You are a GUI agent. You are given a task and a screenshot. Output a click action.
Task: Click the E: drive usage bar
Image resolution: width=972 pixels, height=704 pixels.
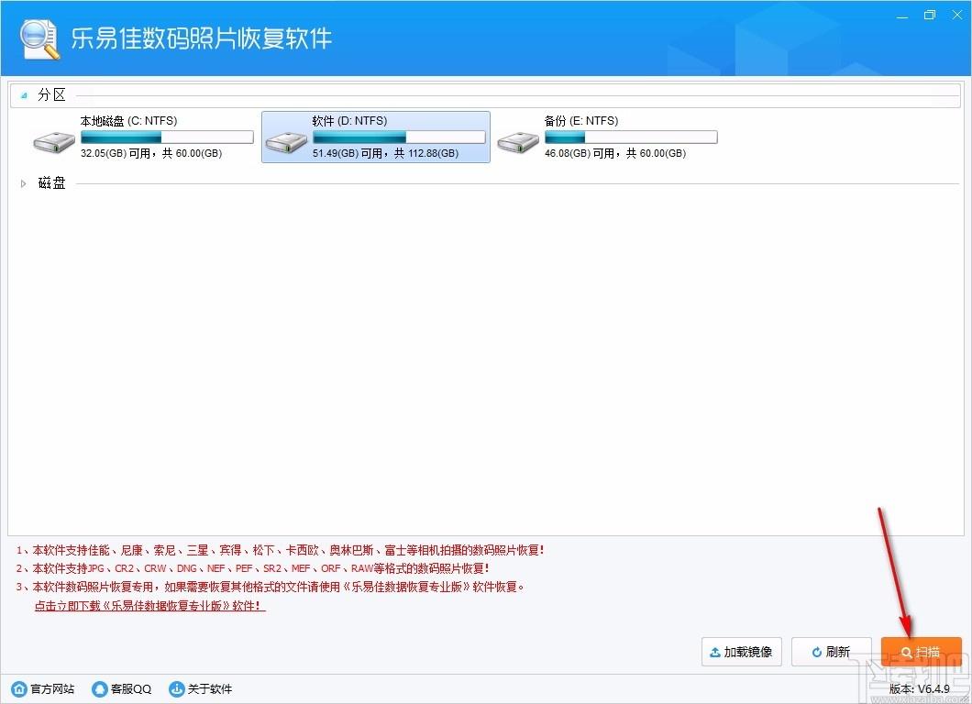[x=631, y=137]
